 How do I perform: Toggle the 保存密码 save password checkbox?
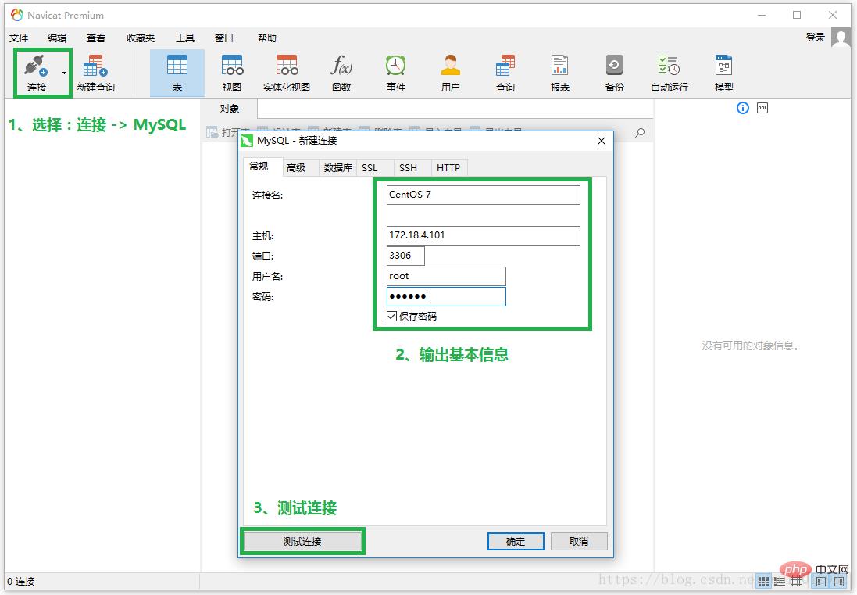tap(392, 317)
